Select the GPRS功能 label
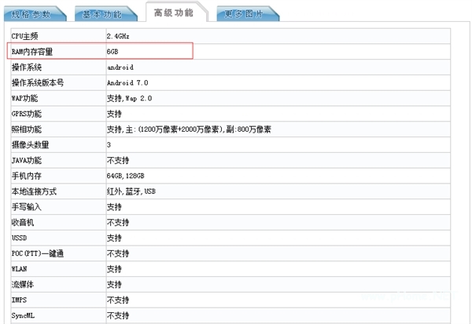Screen dimensions: 472x324 click(27, 114)
